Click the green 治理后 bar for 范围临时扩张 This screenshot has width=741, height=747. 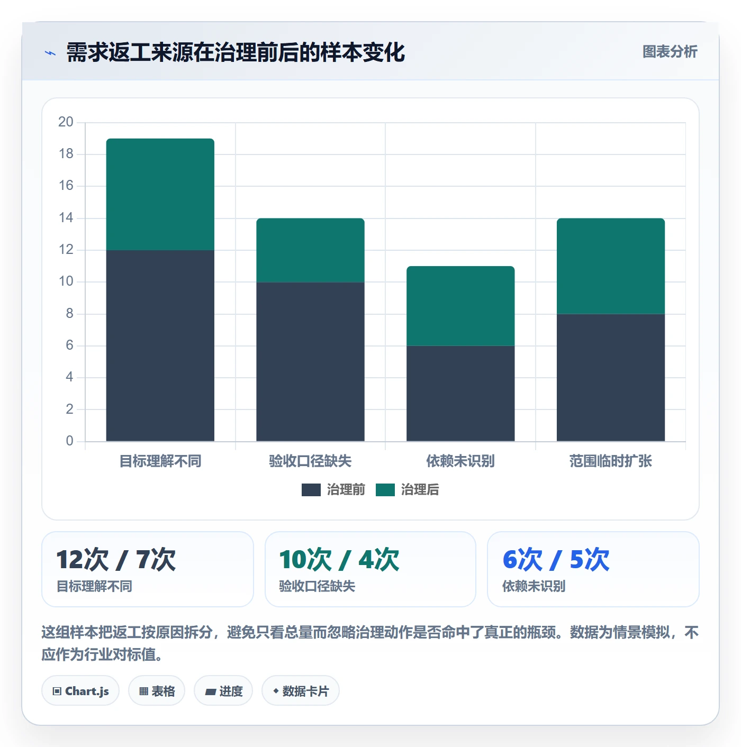click(x=611, y=266)
